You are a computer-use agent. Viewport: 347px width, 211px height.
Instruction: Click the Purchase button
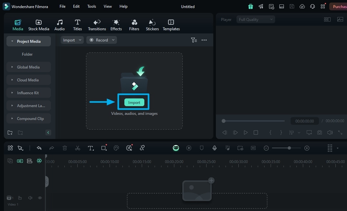click(x=338, y=6)
